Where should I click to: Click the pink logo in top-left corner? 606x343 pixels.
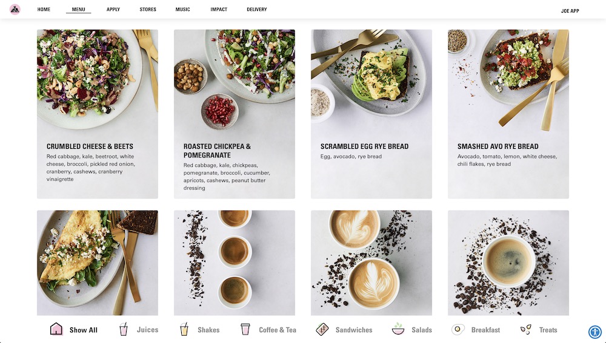[x=15, y=9]
